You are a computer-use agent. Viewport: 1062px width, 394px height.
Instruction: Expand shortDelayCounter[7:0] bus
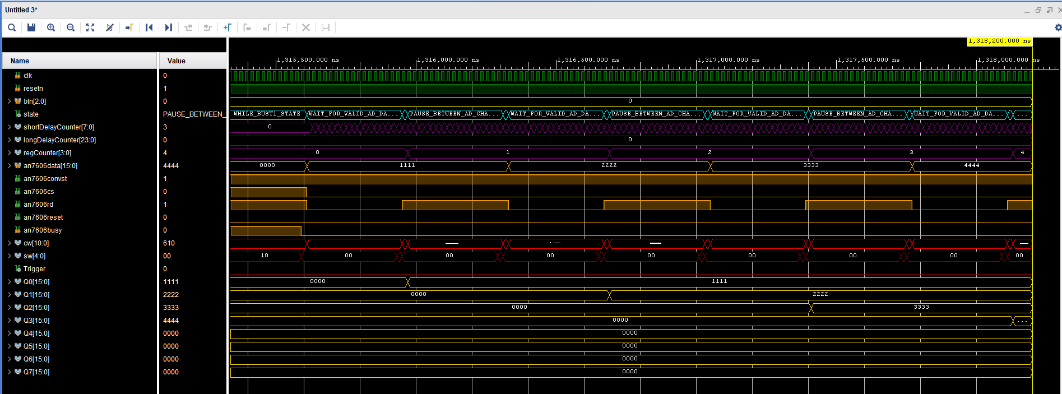click(10, 127)
